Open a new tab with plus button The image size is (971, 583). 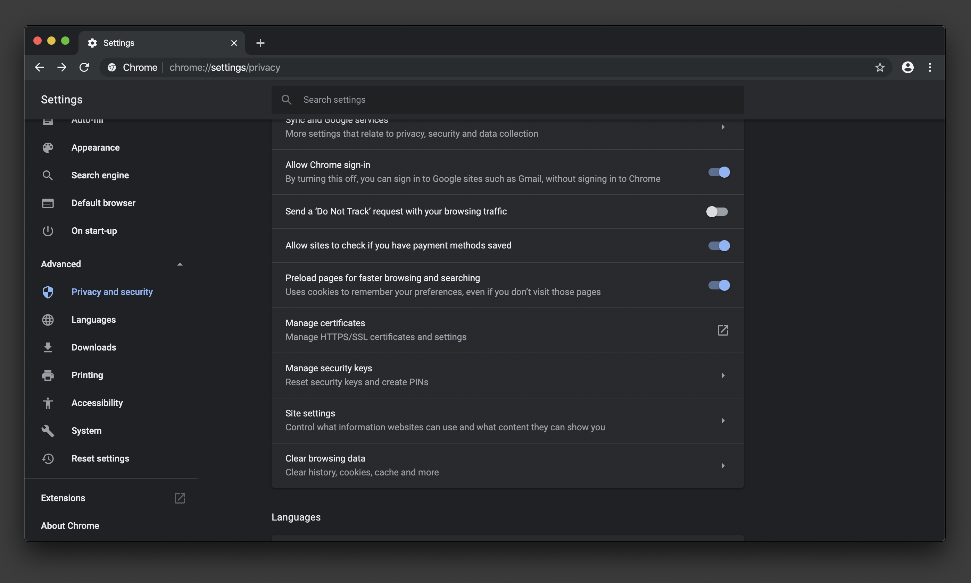[260, 43]
